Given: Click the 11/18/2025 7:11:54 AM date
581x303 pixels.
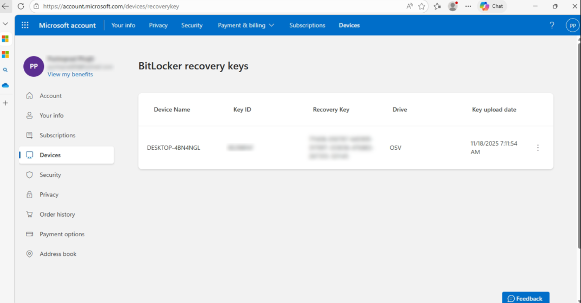Looking at the screenshot, I should tap(494, 148).
